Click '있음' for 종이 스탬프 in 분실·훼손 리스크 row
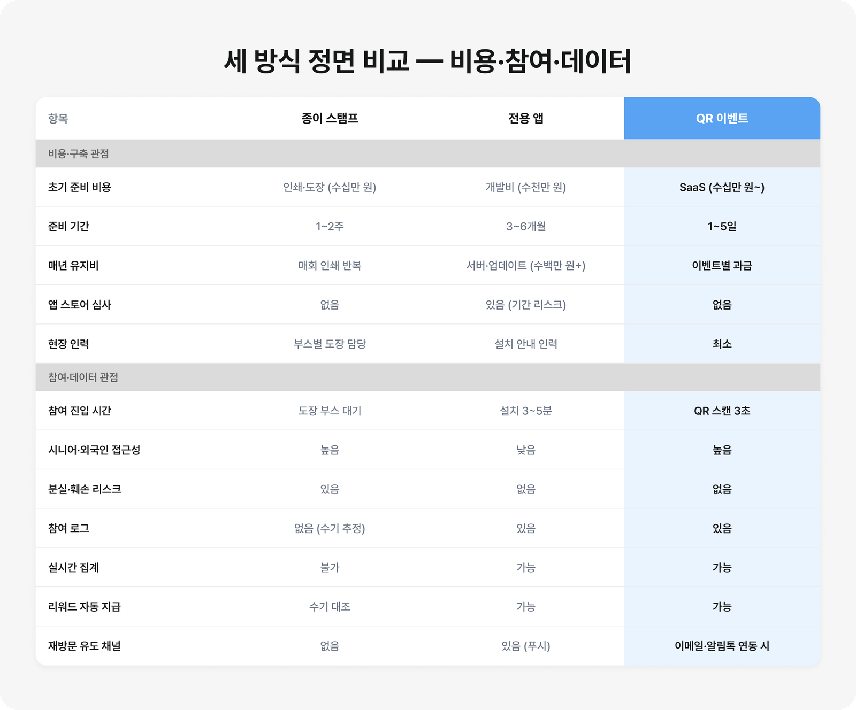This screenshot has height=710, width=856. click(330, 489)
